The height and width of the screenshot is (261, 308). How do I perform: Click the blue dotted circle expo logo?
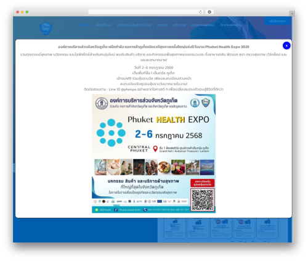(111, 133)
